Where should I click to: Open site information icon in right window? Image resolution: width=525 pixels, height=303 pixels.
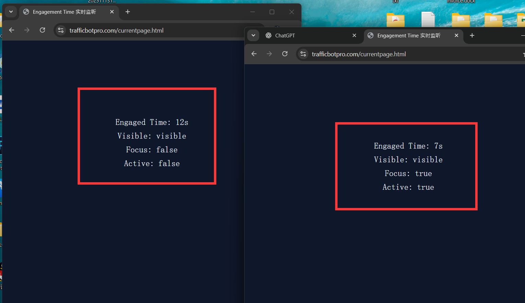tap(303, 54)
